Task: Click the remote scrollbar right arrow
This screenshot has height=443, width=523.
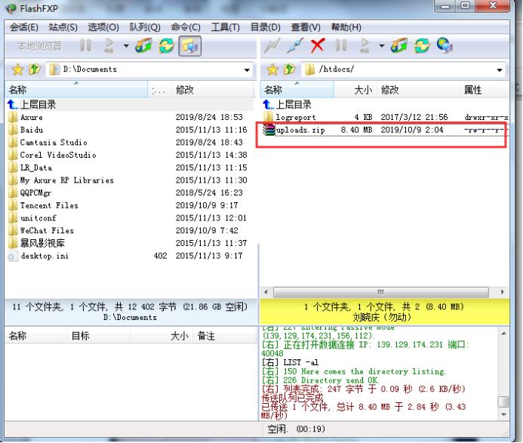Action: click(503, 292)
